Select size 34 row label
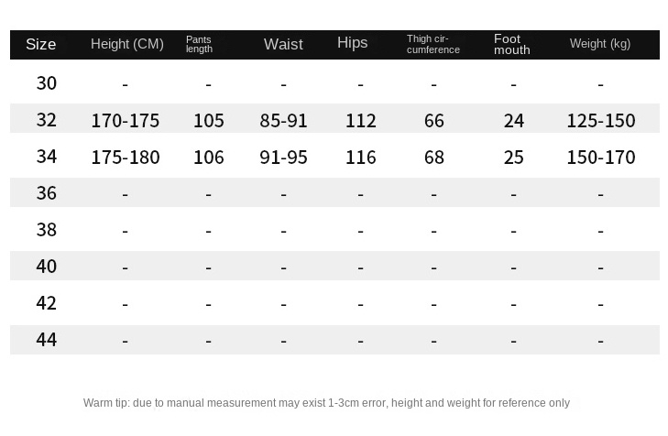This screenshot has width=668, height=436. (x=47, y=157)
